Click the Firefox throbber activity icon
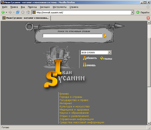 pyautogui.click(x=148, y=7)
